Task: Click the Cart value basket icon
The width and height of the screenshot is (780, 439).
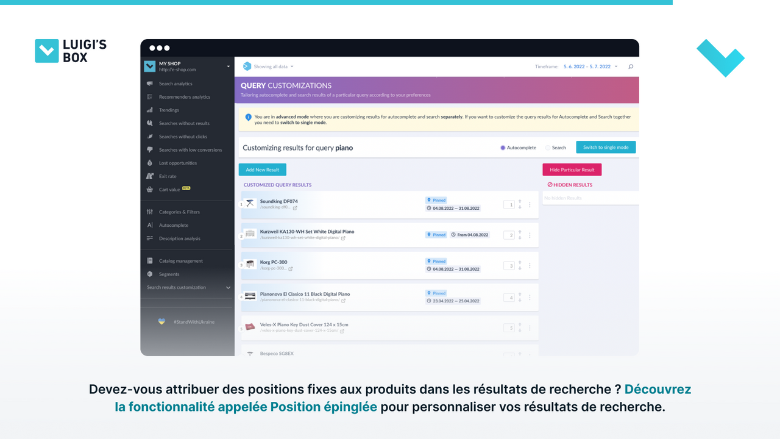Action: coord(150,190)
